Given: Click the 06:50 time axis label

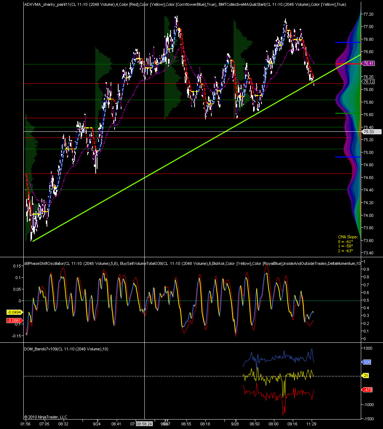Looking at the screenshot, I should coord(254,424).
